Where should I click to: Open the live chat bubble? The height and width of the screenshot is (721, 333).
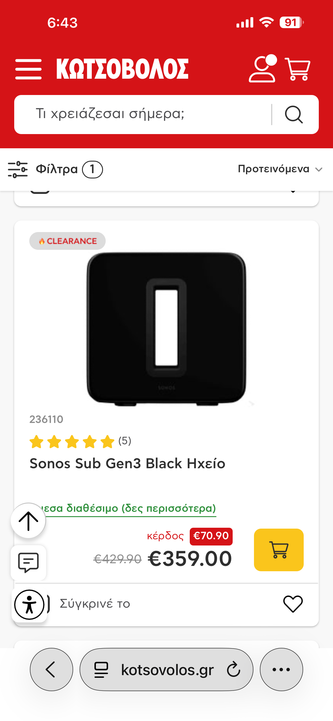[28, 562]
